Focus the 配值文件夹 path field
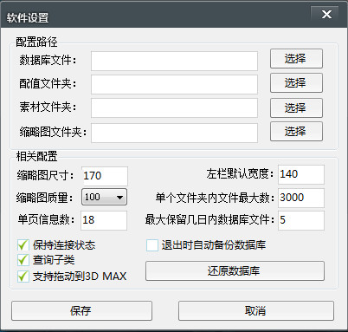This screenshot has width=348, height=332. [x=174, y=84]
